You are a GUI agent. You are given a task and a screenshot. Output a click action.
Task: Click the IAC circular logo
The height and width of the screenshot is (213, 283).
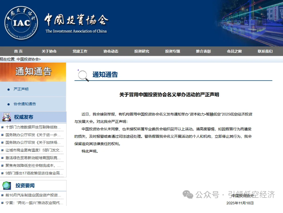[21, 23]
